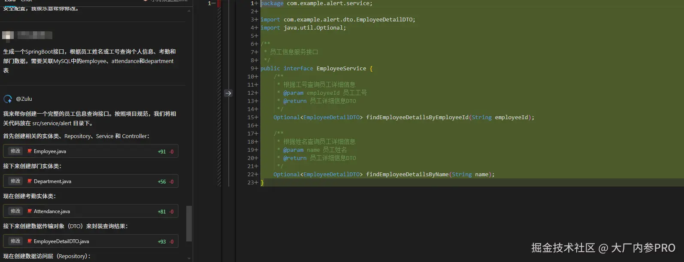Screen dimensions: 684x262
Task: Click findEmployeeDetailsByName method name
Action: coord(407,174)
